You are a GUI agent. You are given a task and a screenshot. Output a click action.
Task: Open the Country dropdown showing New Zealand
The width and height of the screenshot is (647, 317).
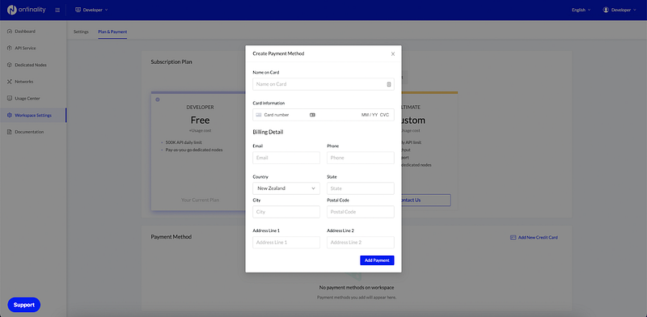coord(286,188)
